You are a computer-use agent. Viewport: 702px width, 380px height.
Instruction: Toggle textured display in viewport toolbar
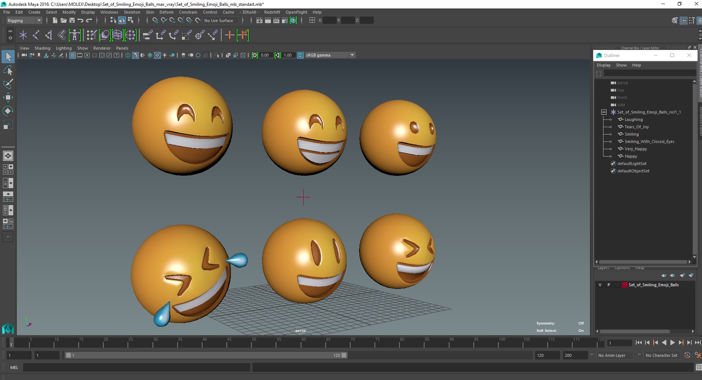157,55
